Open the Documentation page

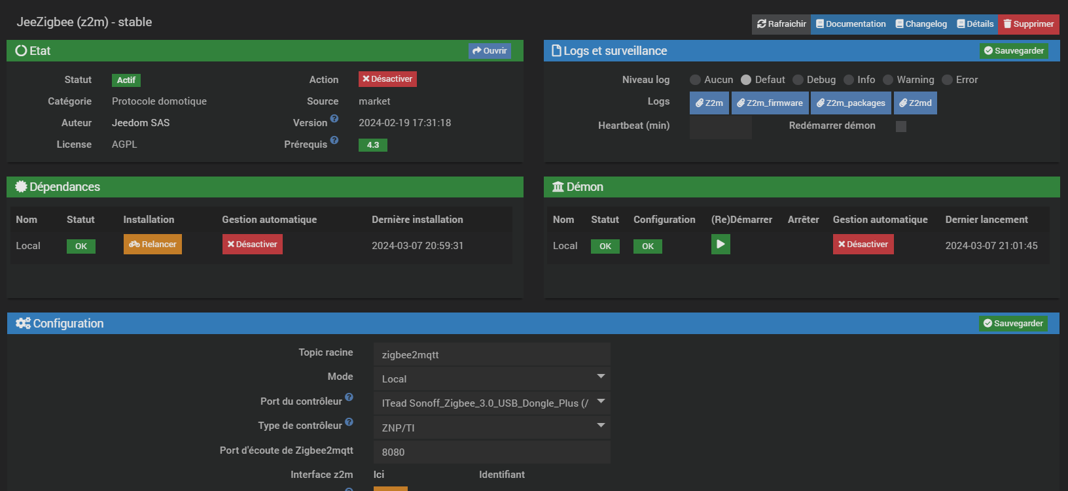tap(851, 24)
